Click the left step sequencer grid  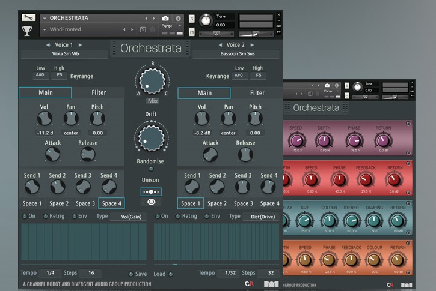click(x=84, y=242)
